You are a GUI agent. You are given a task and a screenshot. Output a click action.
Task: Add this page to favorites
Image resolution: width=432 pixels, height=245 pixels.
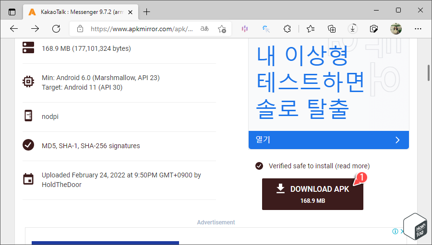point(222,29)
